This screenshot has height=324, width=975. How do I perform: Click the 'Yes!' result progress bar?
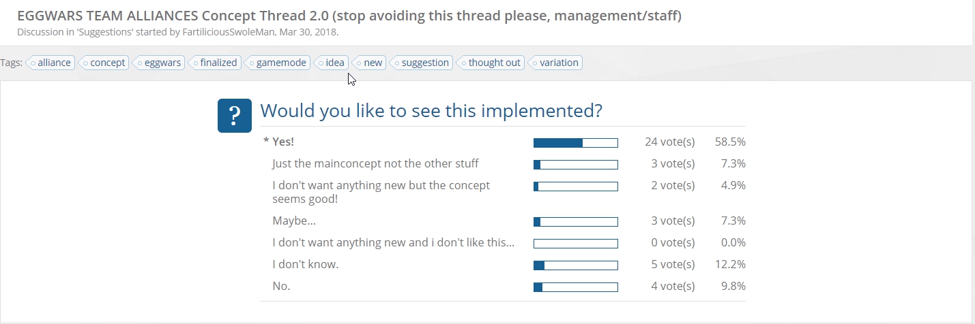pyautogui.click(x=575, y=143)
